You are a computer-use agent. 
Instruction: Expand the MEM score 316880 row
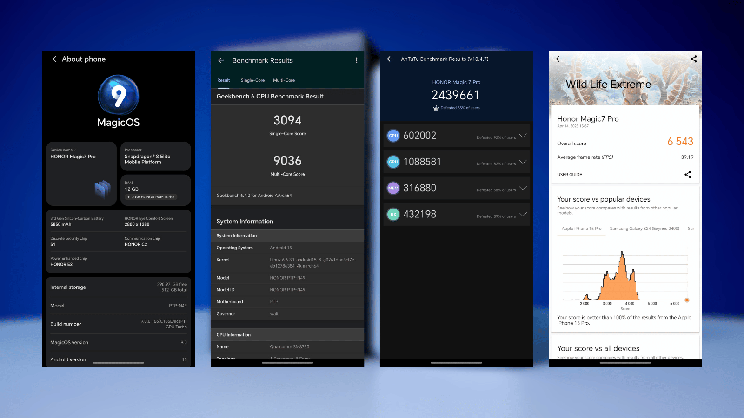pos(523,188)
